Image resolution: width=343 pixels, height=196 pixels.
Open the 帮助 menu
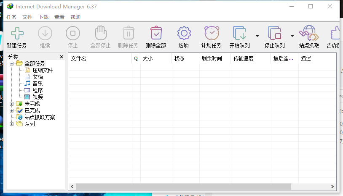coord(75,17)
